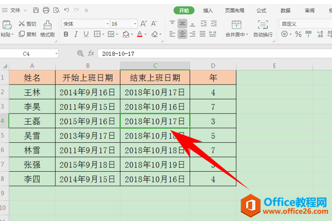Open merge and center dropdown arrow
332x221 pixels.
247,34
